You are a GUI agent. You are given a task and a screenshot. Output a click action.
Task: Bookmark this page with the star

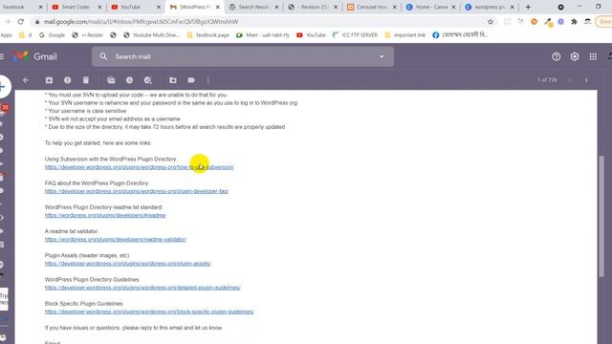pyautogui.click(x=491, y=22)
